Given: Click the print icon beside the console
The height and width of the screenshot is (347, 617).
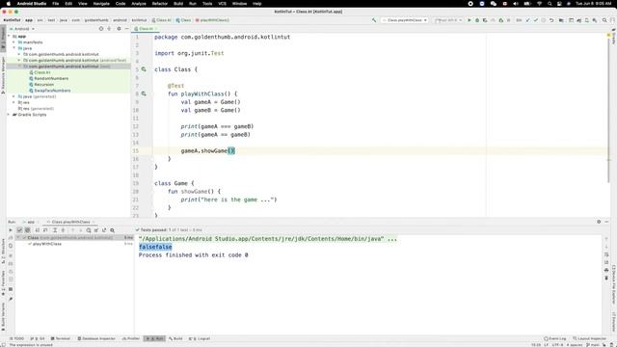Looking at the screenshot, I should click(606, 270).
